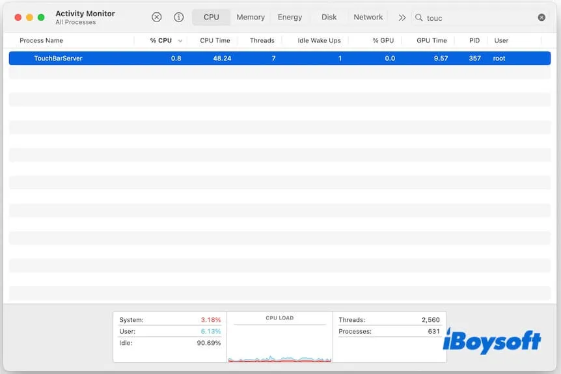Screen dimensions: 561x374
Task: Select the Network tab
Action: 368,18
